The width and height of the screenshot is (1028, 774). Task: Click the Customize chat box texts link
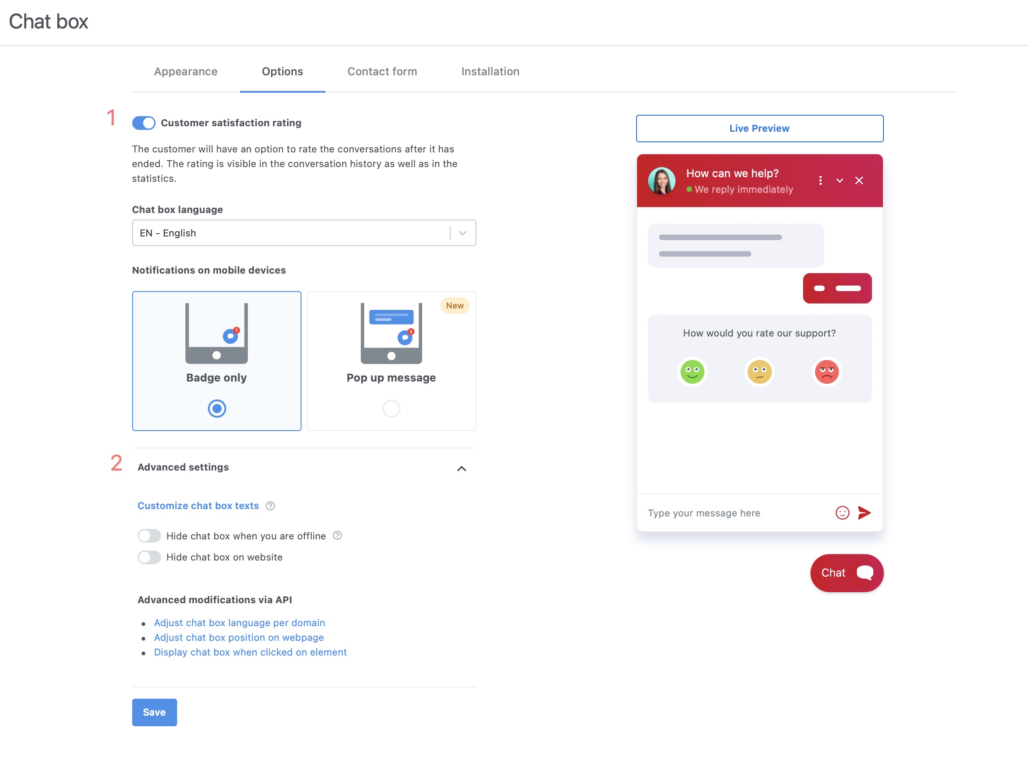[197, 505]
